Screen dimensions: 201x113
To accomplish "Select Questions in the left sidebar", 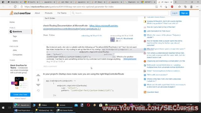I will tap(20, 31).
